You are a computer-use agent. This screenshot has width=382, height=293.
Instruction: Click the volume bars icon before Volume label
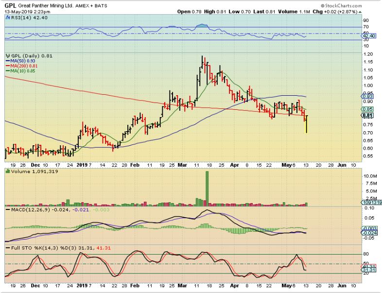8,172
